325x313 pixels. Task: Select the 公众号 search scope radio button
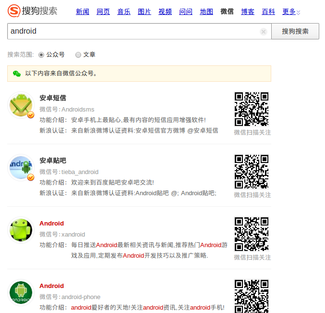tap(41, 55)
